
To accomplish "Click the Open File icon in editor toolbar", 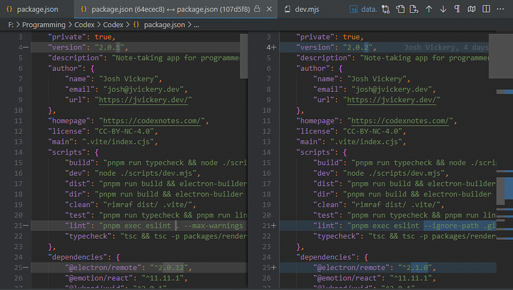I will click(399, 10).
